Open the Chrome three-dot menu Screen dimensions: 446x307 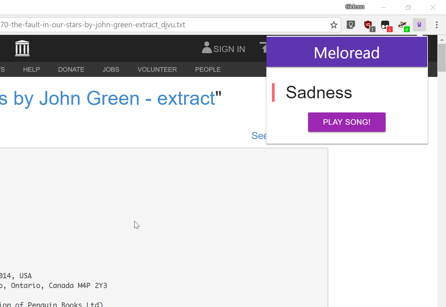[x=437, y=25]
